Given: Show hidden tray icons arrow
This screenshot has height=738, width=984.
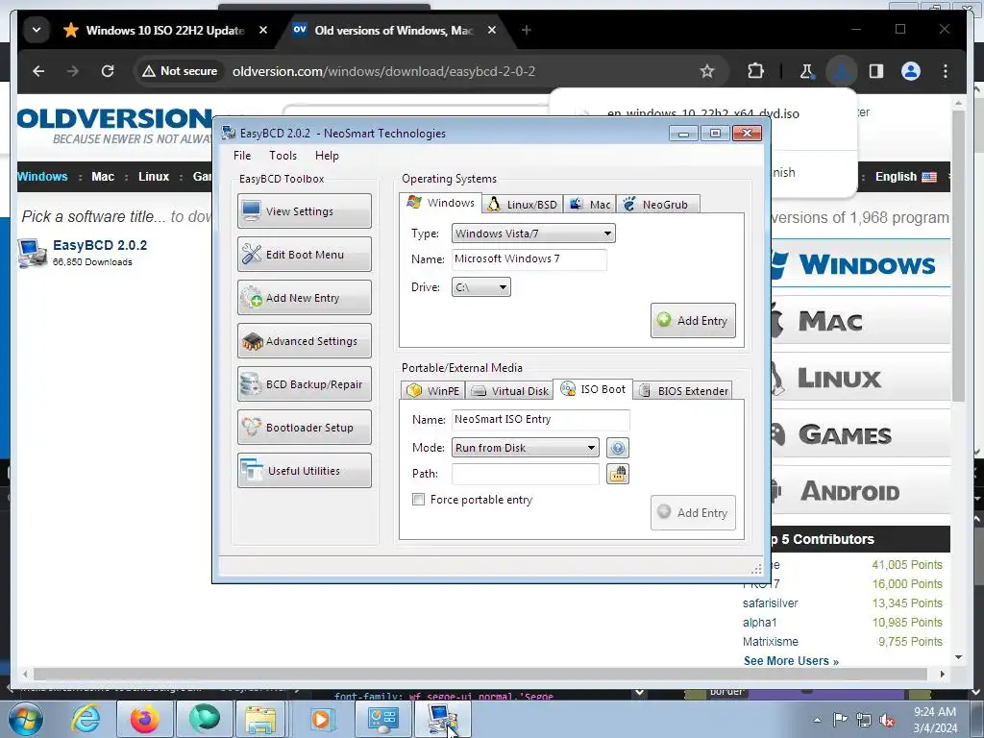Looking at the screenshot, I should (x=817, y=721).
